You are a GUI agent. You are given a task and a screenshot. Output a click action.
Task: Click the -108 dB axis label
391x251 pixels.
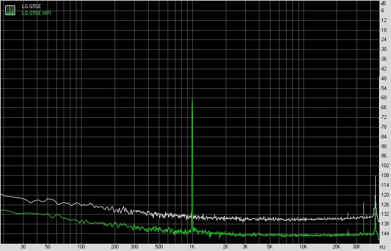384,175
